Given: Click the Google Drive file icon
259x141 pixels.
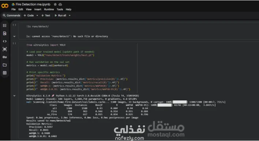Looking at the screenshot, I should tap(13, 4).
